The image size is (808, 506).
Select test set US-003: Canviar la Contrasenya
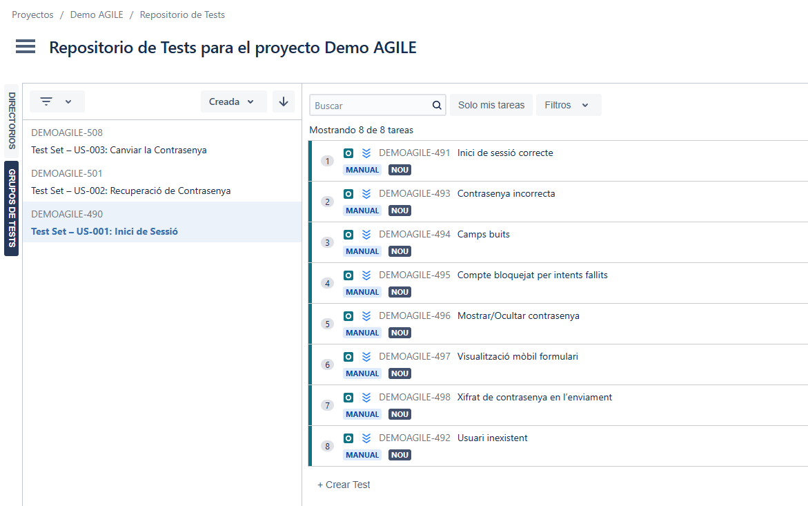point(162,142)
